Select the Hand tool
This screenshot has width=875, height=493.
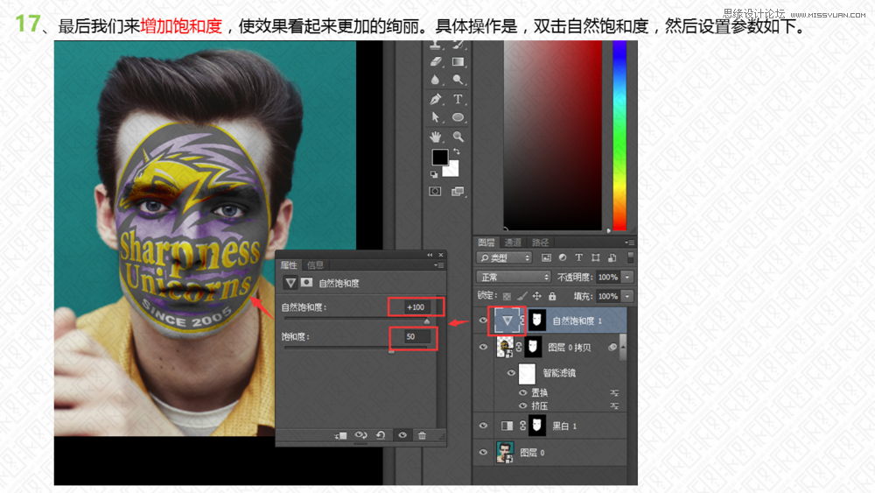tap(435, 137)
